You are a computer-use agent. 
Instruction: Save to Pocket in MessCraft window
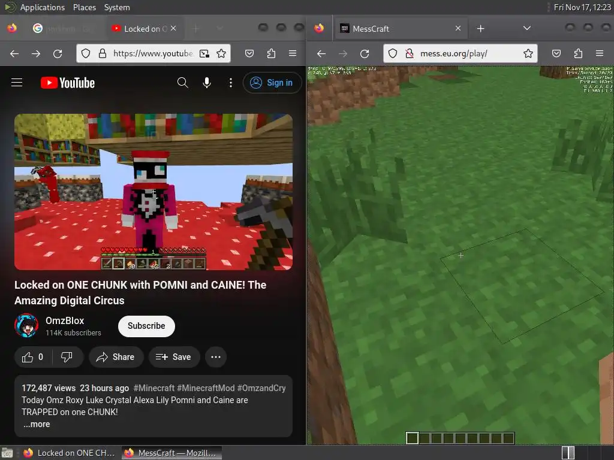(x=556, y=53)
